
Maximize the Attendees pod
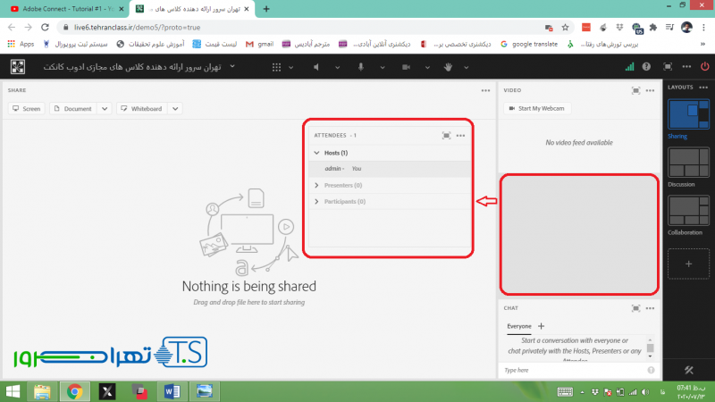click(446, 136)
